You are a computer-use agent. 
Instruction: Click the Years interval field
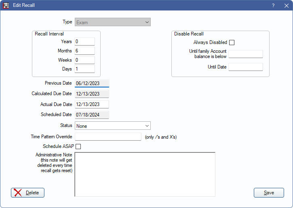pyautogui.click(x=84, y=42)
